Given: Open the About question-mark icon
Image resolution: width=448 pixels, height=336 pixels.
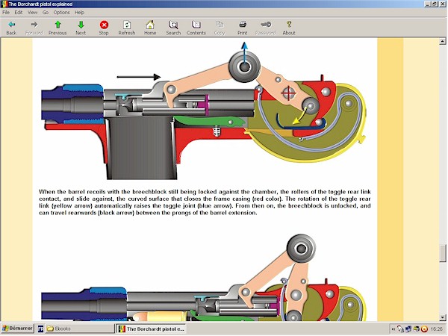Looking at the screenshot, I should coord(289,28).
